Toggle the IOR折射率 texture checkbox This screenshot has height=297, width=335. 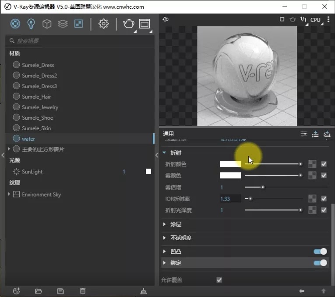[x=324, y=199]
